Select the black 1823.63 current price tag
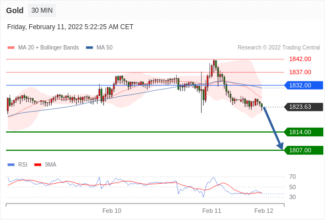Image resolution: width=325 pixels, height=220 pixels. coord(304,107)
